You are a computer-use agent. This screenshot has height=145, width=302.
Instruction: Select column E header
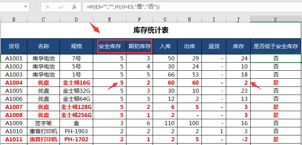pos(109,19)
